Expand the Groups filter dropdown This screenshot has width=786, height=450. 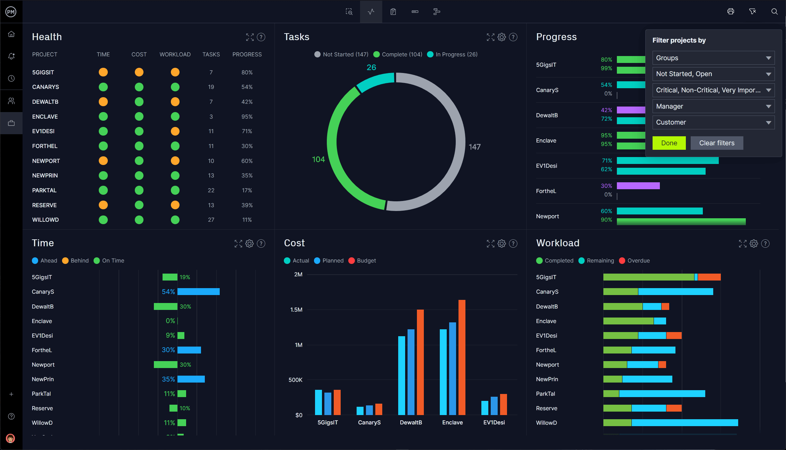coord(712,58)
